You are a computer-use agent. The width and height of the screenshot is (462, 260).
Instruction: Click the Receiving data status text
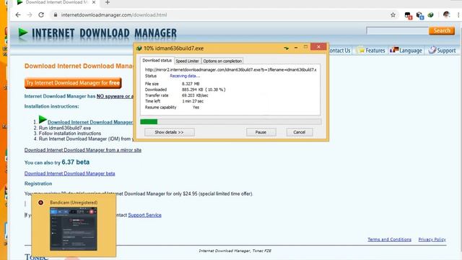click(185, 76)
